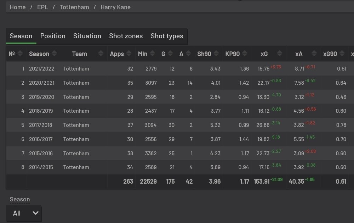The image size is (354, 223).
Task: Sort the Sh90 column arrows
Action: point(216,54)
